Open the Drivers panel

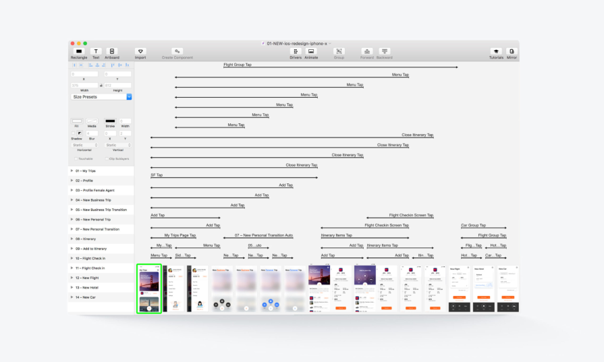[296, 51]
